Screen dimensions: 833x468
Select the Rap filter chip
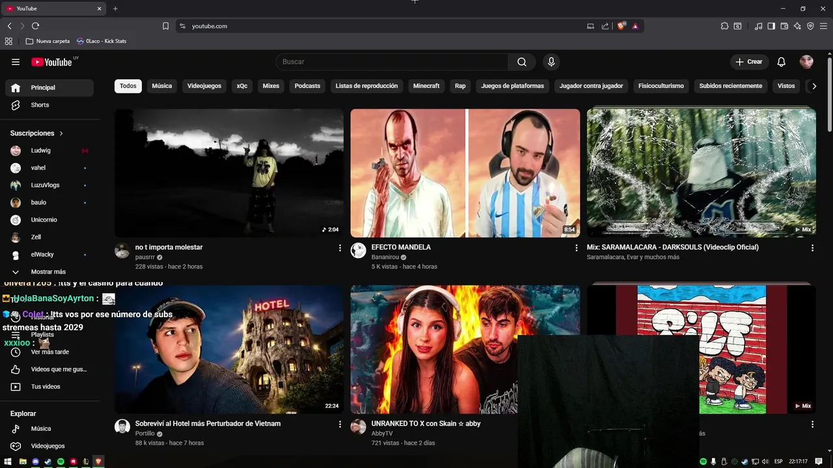[x=460, y=86]
